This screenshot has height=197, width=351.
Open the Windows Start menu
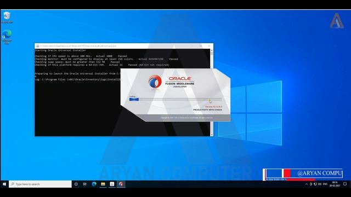tap(4, 184)
